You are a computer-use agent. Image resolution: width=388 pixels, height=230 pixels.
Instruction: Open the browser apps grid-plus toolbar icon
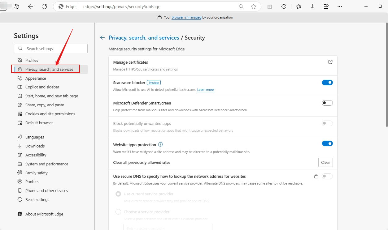click(326, 6)
